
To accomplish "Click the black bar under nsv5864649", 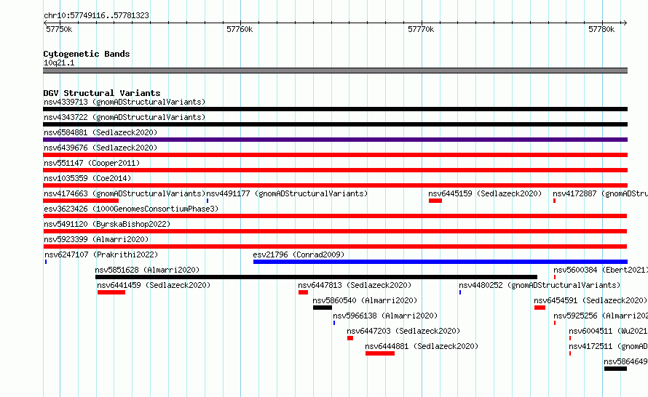I will (615, 369).
